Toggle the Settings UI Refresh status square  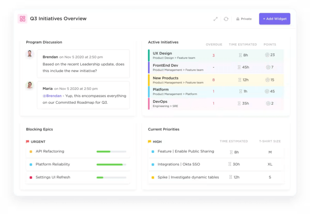31,177
